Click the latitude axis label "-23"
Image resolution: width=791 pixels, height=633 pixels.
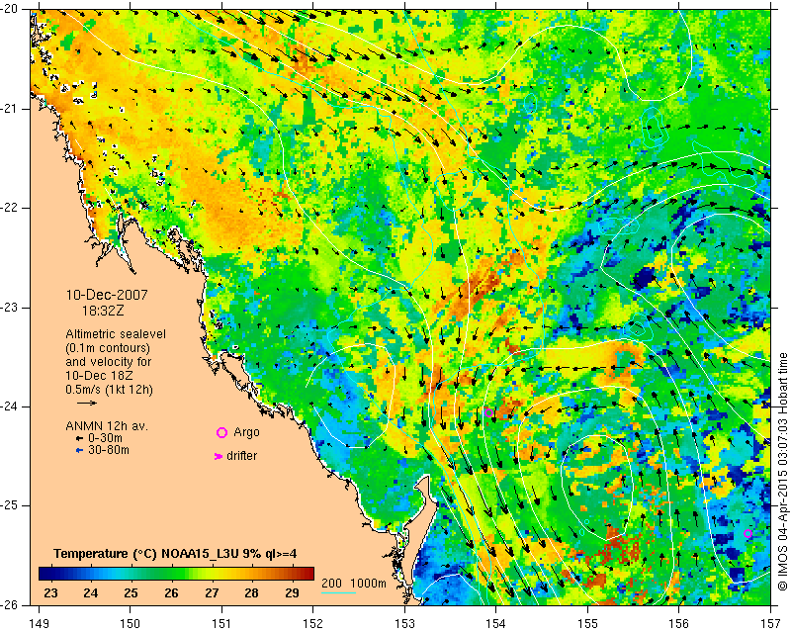pos(10,308)
